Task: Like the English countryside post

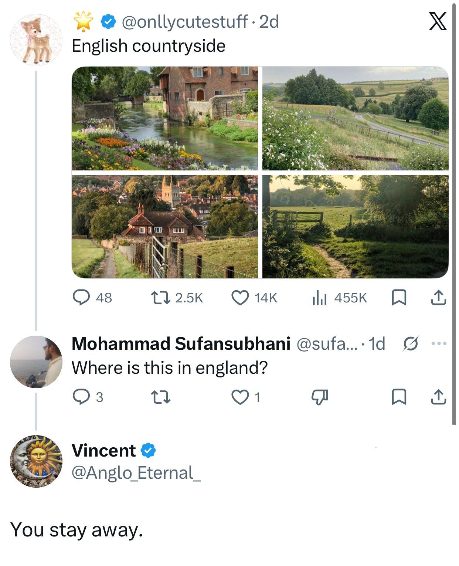Action: point(240,298)
